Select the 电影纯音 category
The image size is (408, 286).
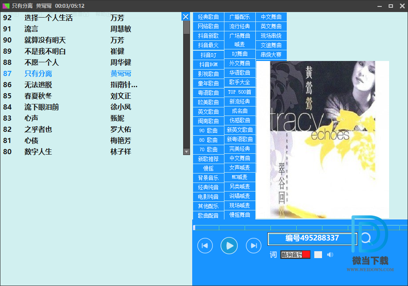[x=209, y=197]
